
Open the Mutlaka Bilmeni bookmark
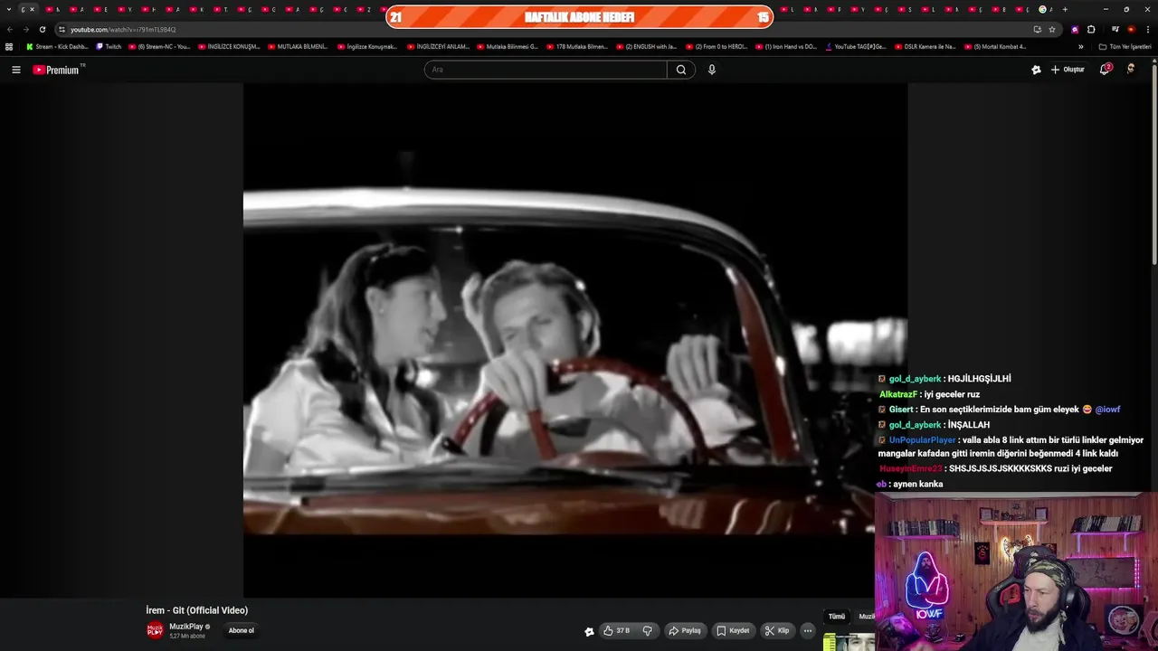pos(298,46)
